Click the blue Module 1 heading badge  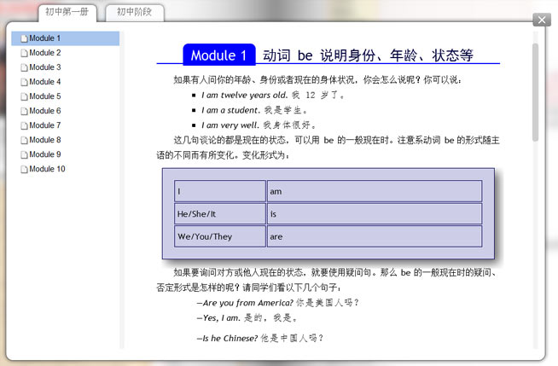coord(219,55)
